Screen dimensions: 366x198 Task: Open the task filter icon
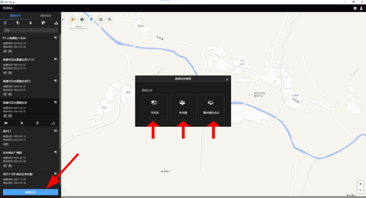point(18,23)
